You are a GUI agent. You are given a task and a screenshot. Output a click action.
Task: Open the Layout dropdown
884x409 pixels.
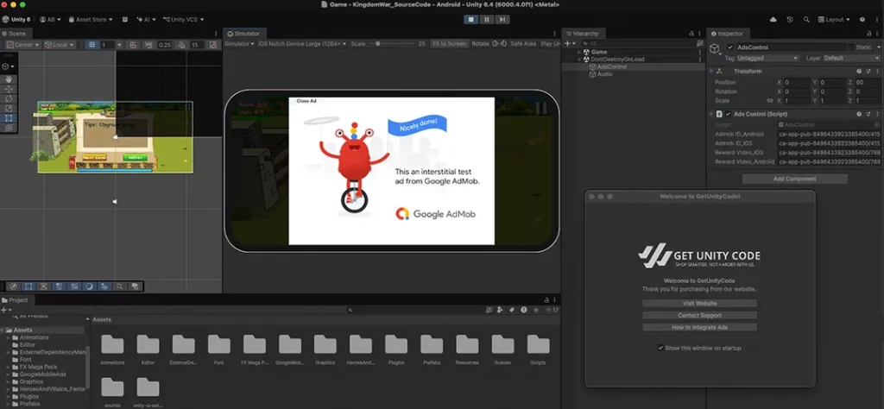tap(834, 20)
